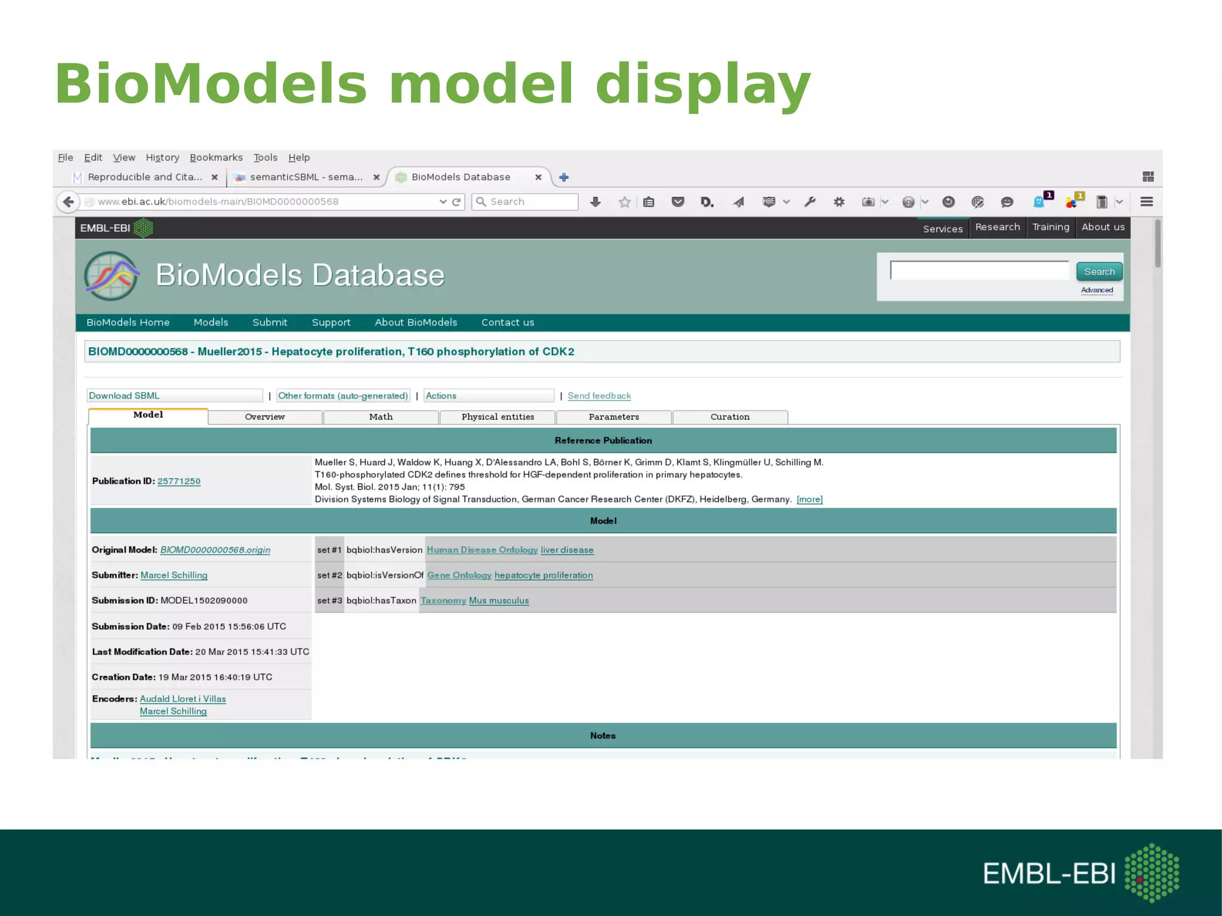Save page to Pocket icon
The image size is (1222, 916).
(678, 202)
